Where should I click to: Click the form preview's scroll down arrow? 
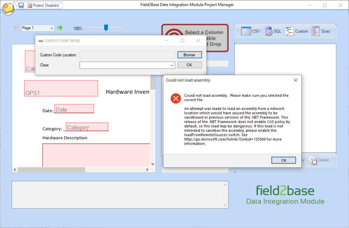[x=153, y=164]
